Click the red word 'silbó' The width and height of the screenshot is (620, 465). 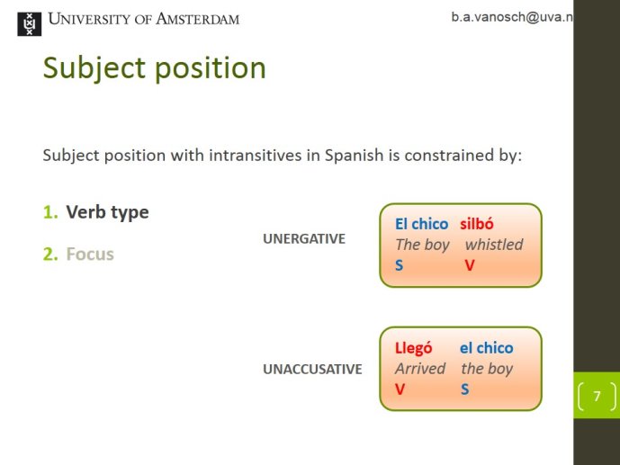[x=476, y=224]
